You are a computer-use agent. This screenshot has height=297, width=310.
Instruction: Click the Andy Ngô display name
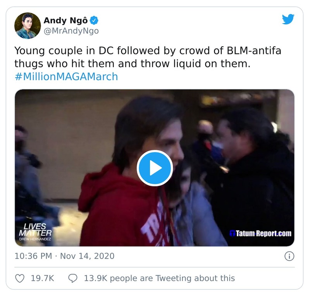[65, 20]
